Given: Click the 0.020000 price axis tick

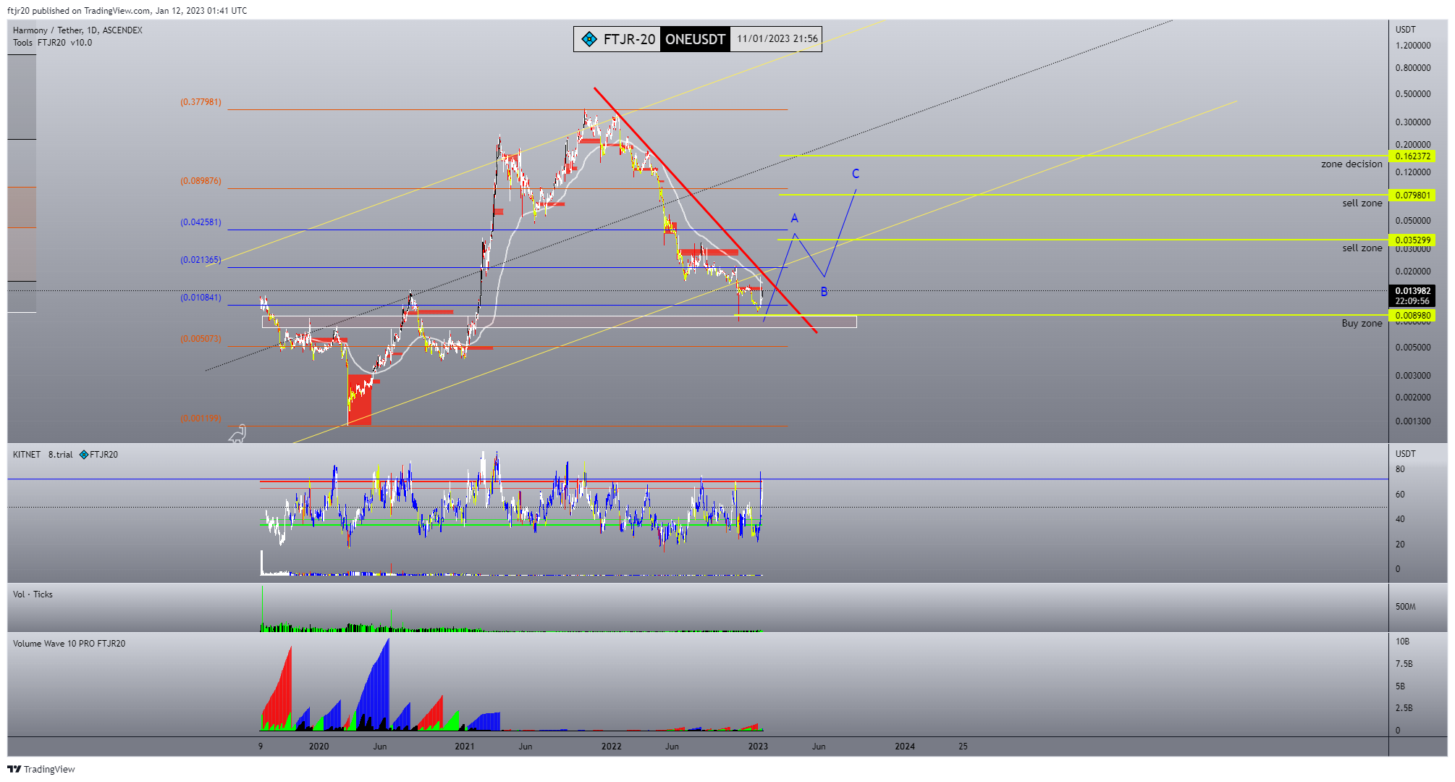Looking at the screenshot, I should click(1413, 272).
